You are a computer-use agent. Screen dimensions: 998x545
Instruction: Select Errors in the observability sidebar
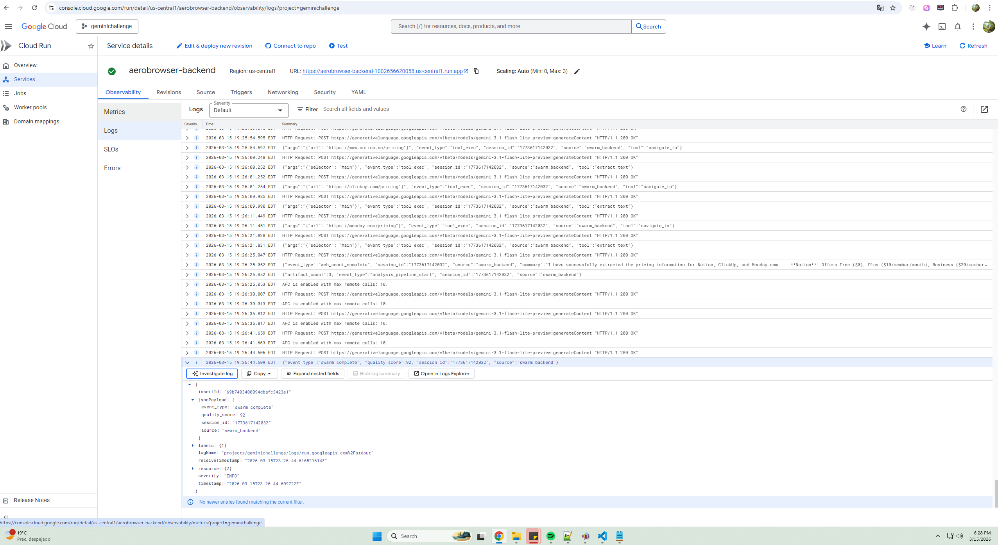[x=112, y=168]
